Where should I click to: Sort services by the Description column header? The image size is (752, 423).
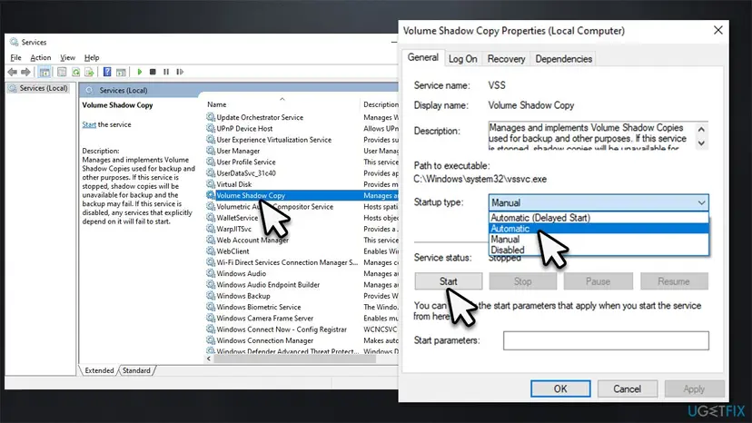(381, 104)
